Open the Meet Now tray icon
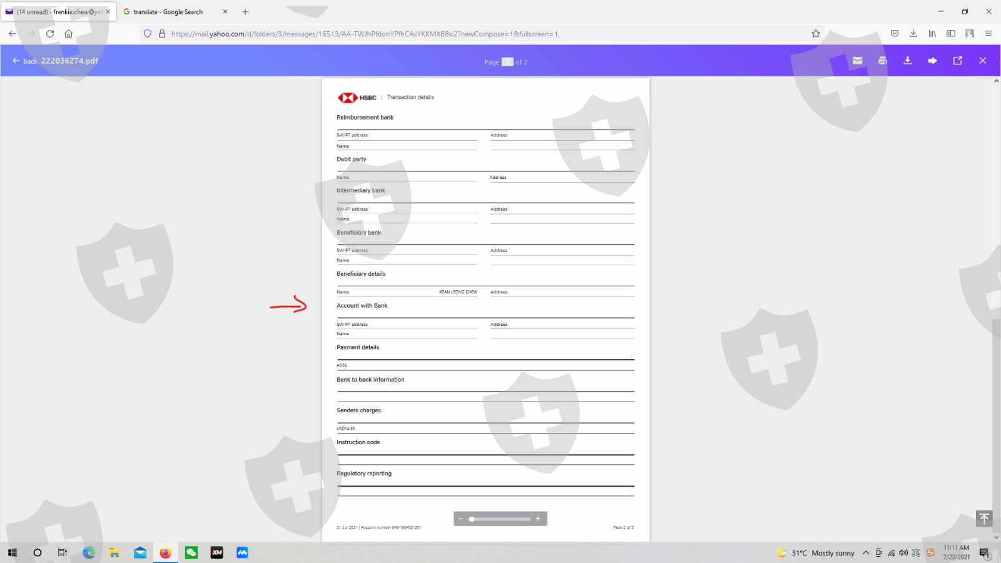The image size is (1001, 563). tap(878, 553)
